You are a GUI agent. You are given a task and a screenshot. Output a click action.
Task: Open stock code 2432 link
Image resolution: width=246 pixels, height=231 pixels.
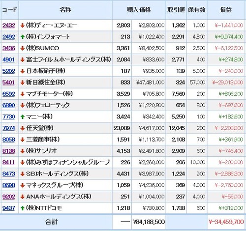[x=9, y=26]
